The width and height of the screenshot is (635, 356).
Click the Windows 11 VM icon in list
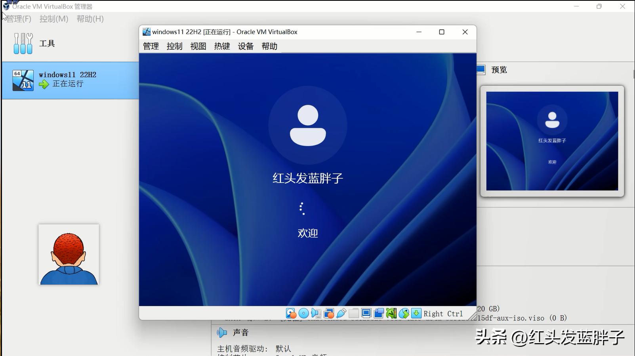pos(23,80)
